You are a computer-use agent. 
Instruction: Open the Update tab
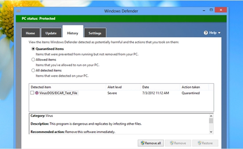coord(51,33)
